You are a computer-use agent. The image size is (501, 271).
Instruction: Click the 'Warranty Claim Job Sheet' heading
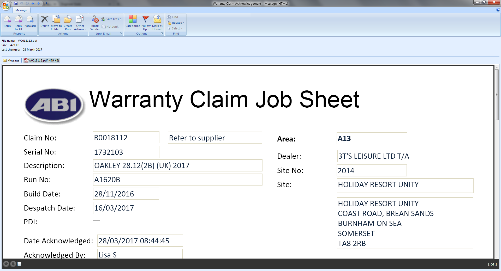224,100
